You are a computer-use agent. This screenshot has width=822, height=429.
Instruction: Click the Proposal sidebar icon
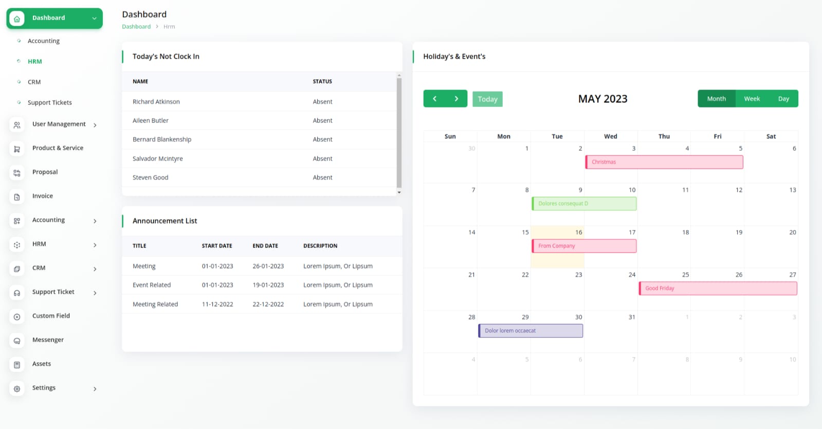17,173
